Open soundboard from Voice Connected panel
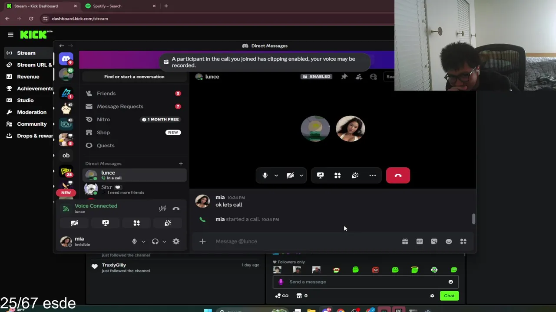Image resolution: width=556 pixels, height=312 pixels. tap(168, 223)
